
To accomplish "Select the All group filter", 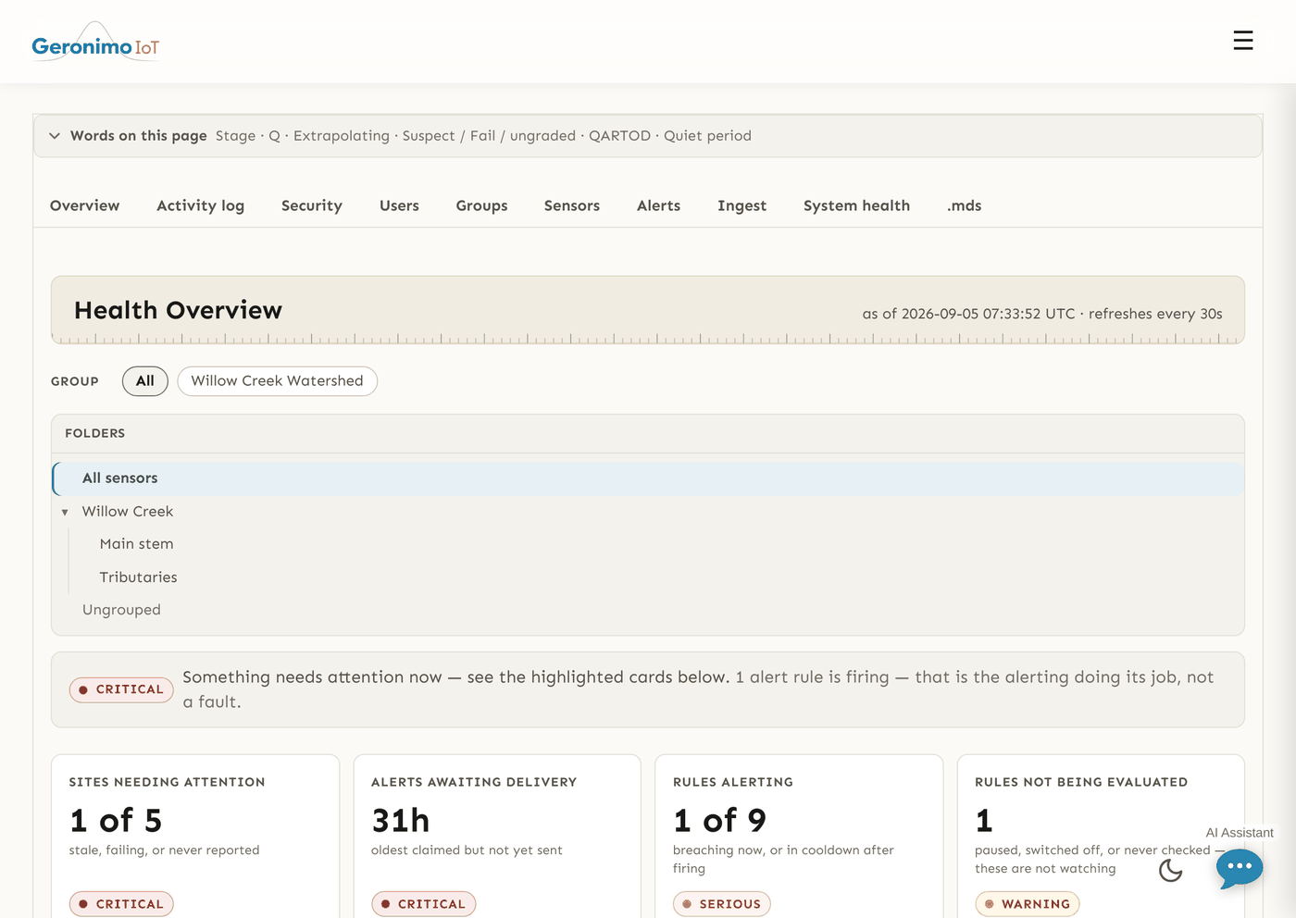I will tap(145, 381).
